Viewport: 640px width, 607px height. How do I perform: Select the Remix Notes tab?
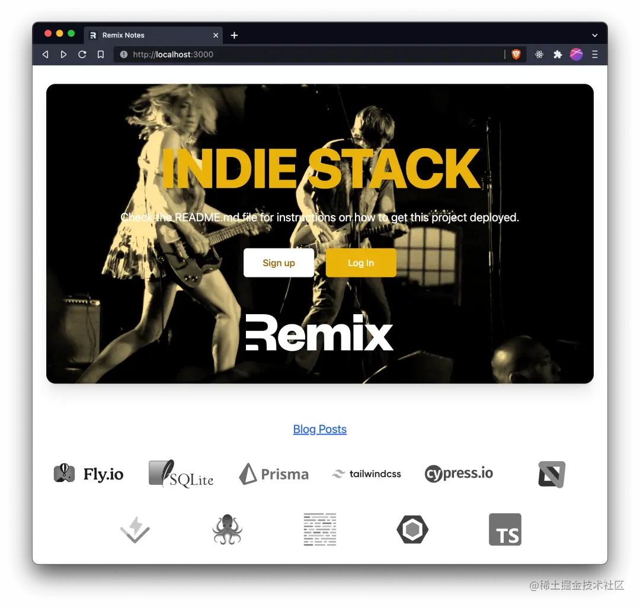pyautogui.click(x=153, y=35)
